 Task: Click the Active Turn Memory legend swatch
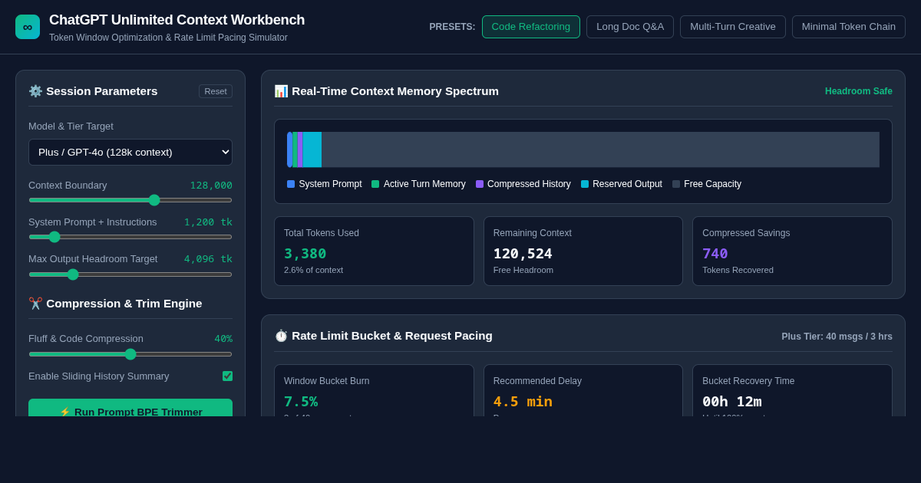[x=375, y=184]
